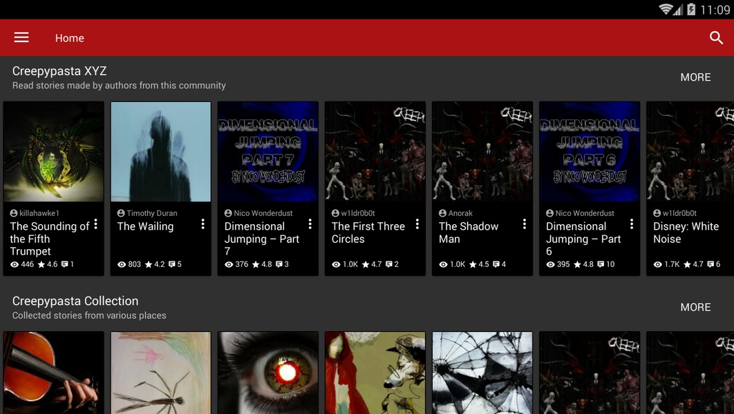Show MORE stories in Creepypasta Collection
Image resolution: width=734 pixels, height=414 pixels.
tap(695, 307)
